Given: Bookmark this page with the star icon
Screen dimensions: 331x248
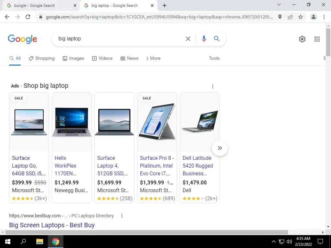Looking at the screenshot, I should 301,17.
